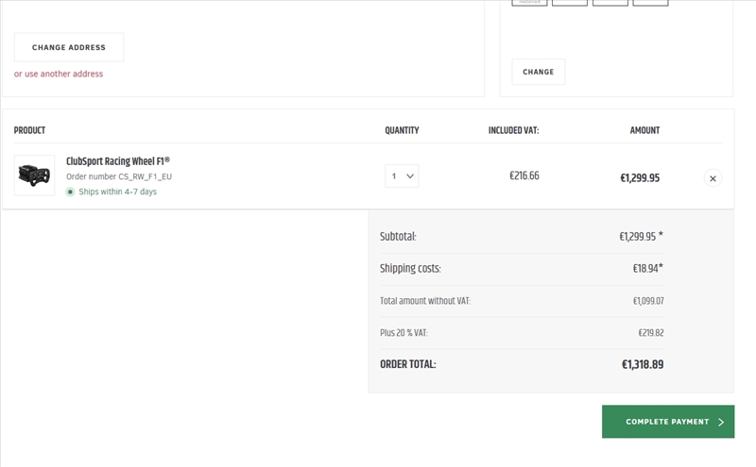Click the Included VAT column header

513,130
